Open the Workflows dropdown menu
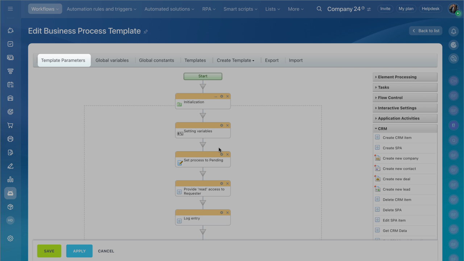464x261 pixels. (45, 9)
